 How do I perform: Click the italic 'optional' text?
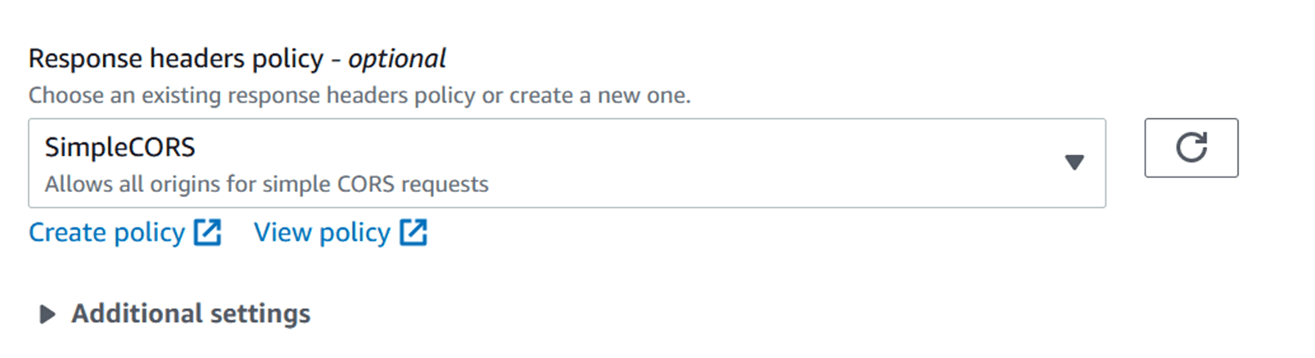click(x=397, y=59)
